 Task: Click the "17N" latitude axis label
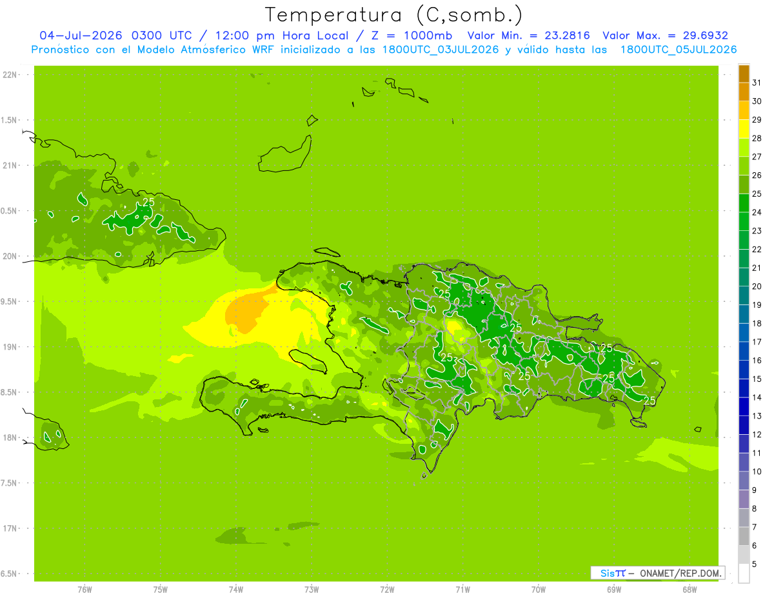[x=10, y=528]
